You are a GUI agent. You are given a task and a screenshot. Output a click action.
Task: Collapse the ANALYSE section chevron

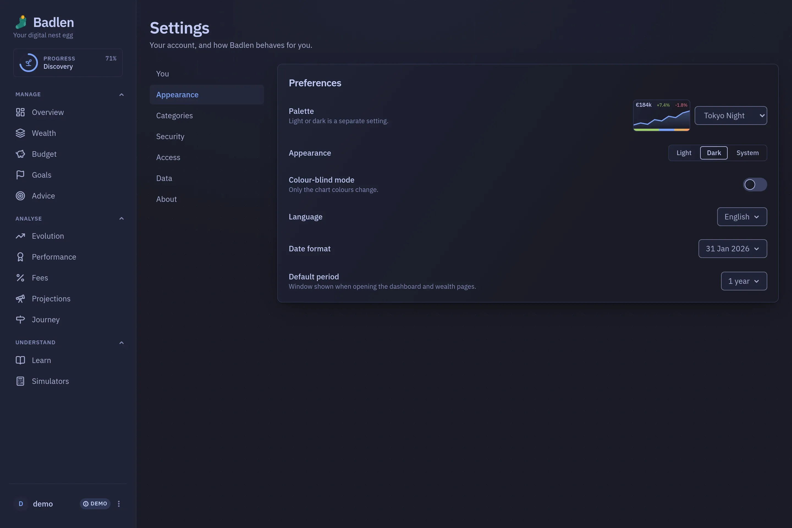point(122,219)
